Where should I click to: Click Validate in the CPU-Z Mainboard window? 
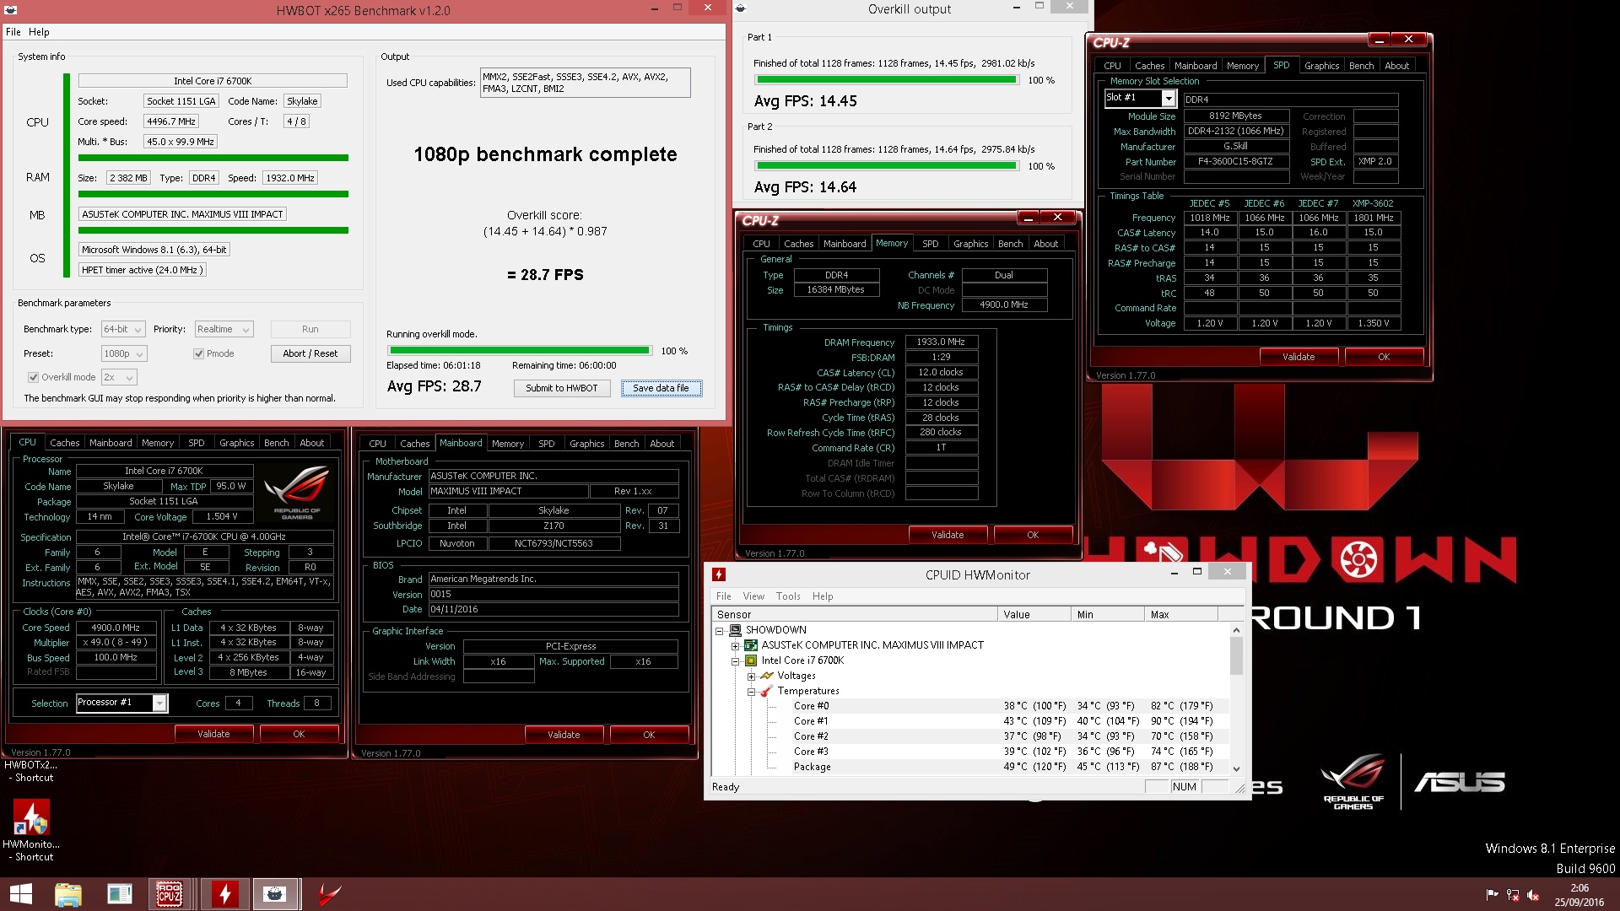click(x=564, y=735)
